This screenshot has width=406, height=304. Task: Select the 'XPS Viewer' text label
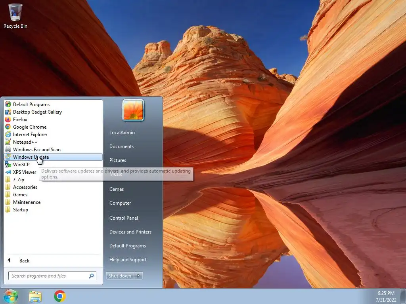tap(25, 172)
